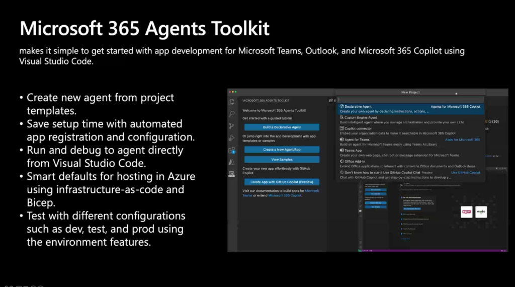The height and width of the screenshot is (287, 515).
Task: Click the Custom Engine Agent person icon
Action: coord(341,117)
